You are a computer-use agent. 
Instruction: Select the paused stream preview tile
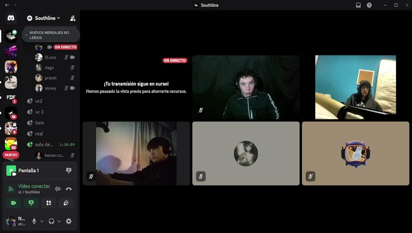coord(136,87)
